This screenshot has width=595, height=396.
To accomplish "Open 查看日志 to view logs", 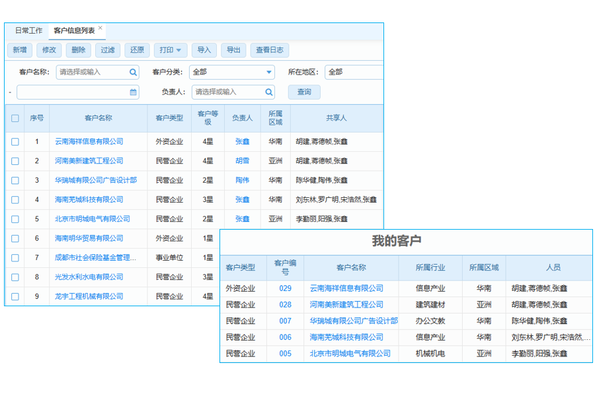I will point(269,49).
